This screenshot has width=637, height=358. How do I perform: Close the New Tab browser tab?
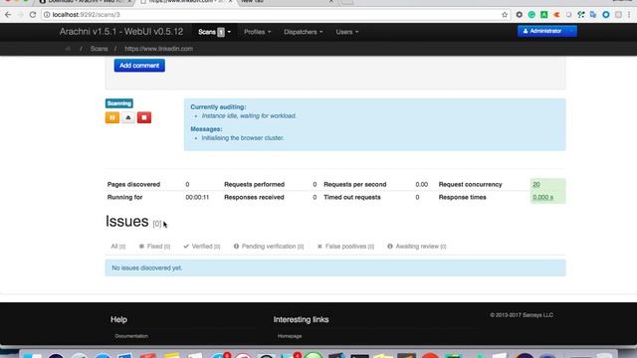click(331, 2)
